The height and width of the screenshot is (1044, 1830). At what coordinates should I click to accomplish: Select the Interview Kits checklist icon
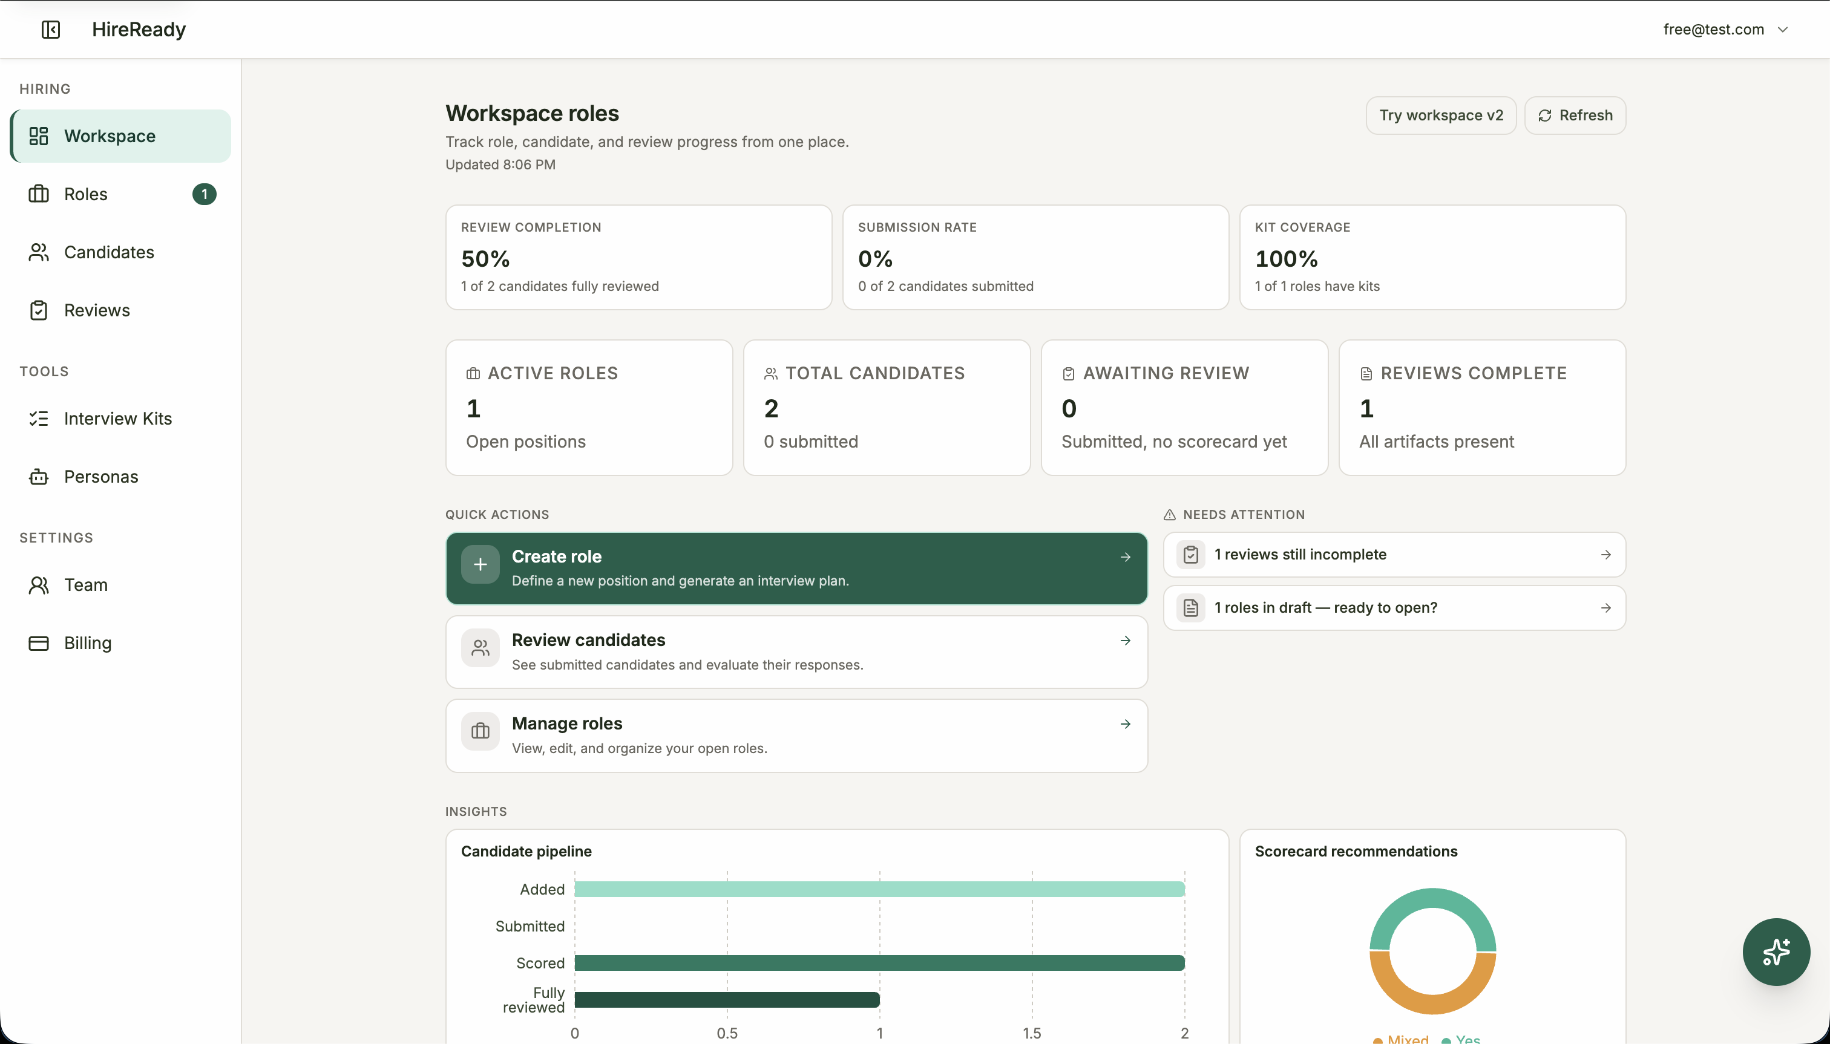tap(39, 419)
